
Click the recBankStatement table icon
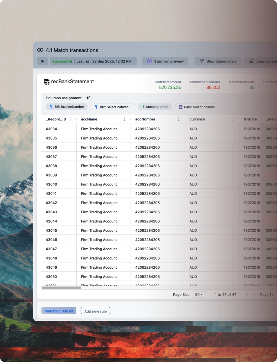[x=47, y=82]
